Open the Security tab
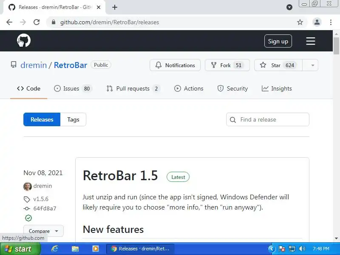 click(232, 88)
